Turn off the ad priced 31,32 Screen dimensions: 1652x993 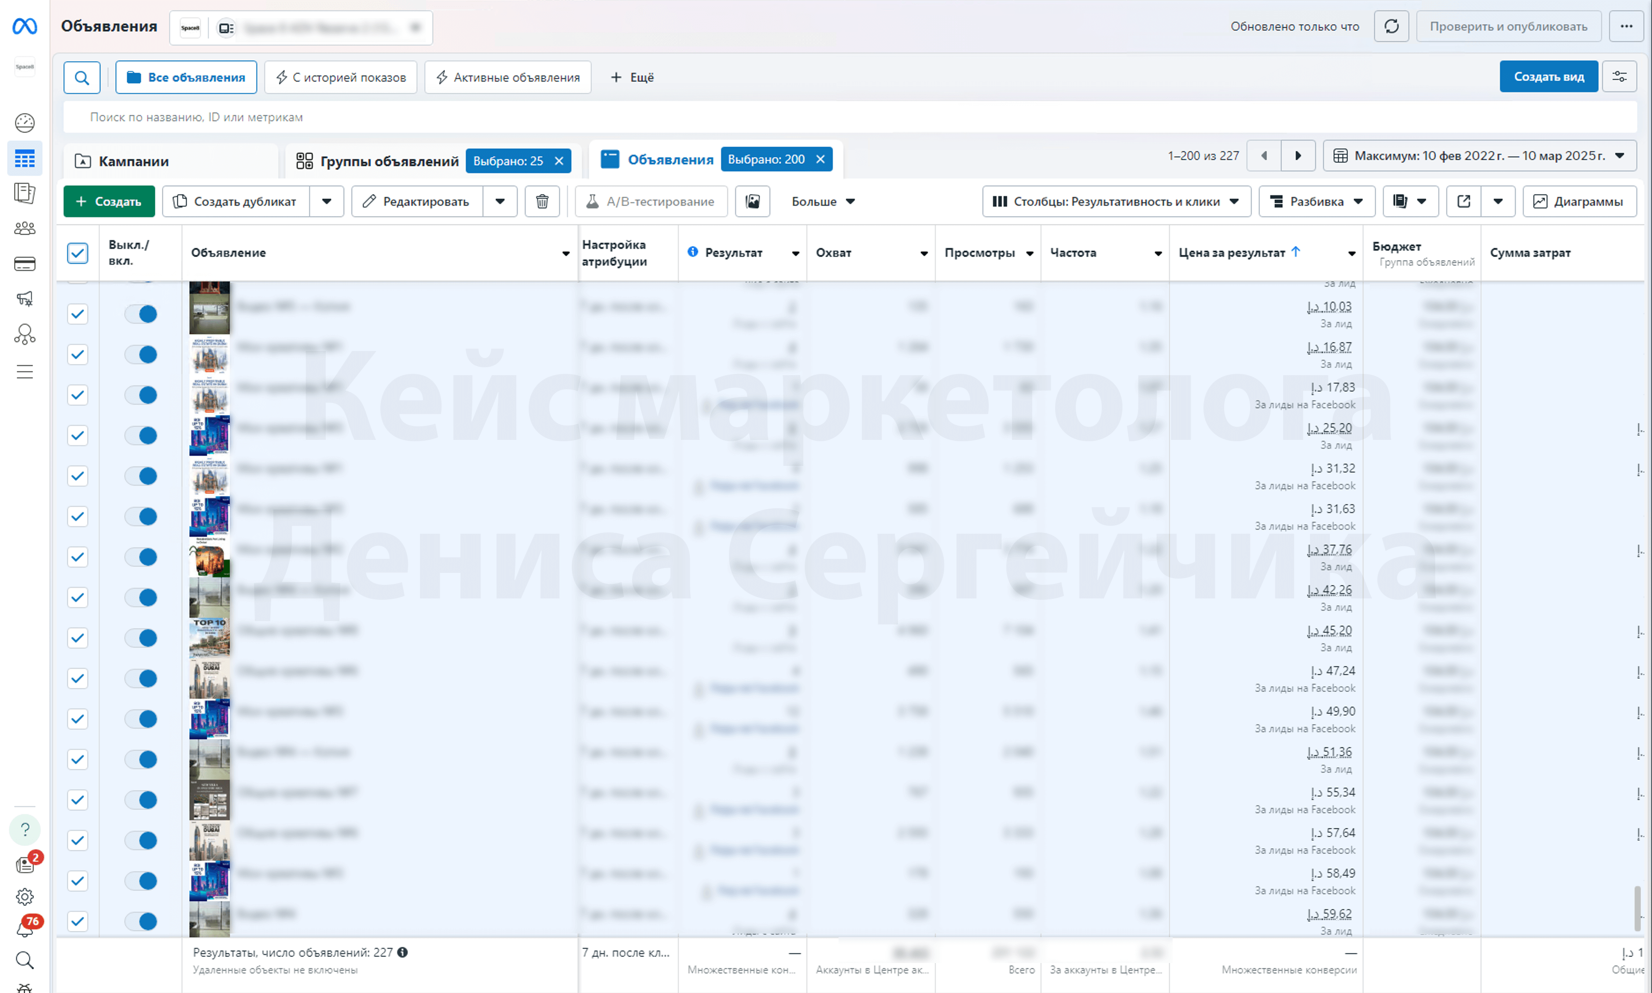point(140,476)
